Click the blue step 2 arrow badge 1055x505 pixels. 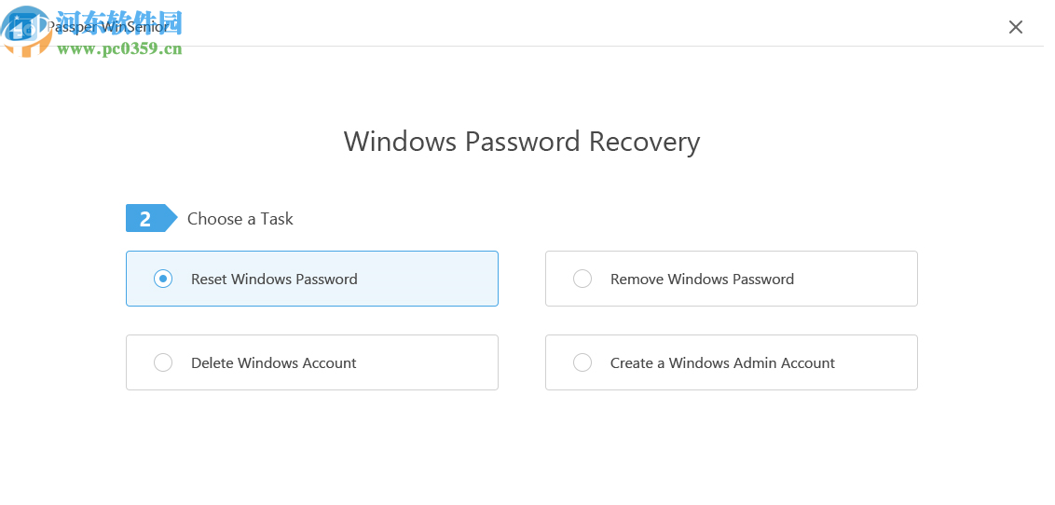tap(149, 219)
